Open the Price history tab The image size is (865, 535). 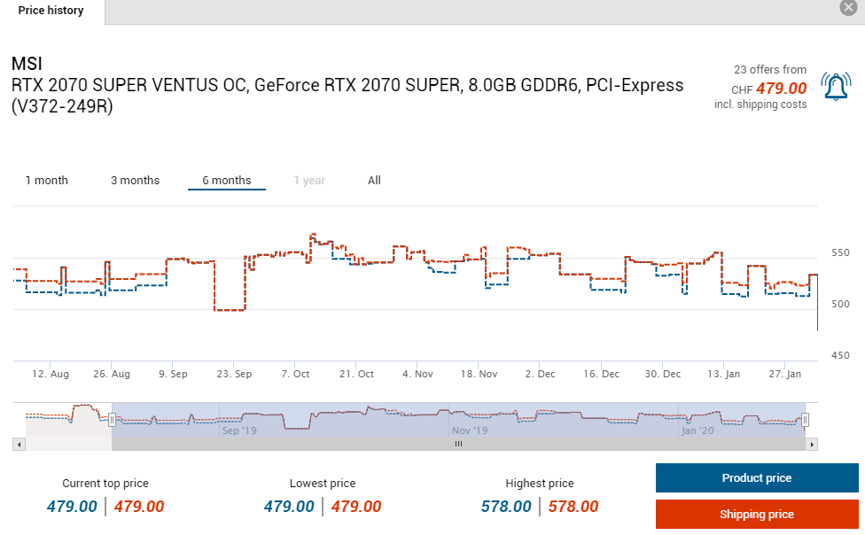pos(51,11)
